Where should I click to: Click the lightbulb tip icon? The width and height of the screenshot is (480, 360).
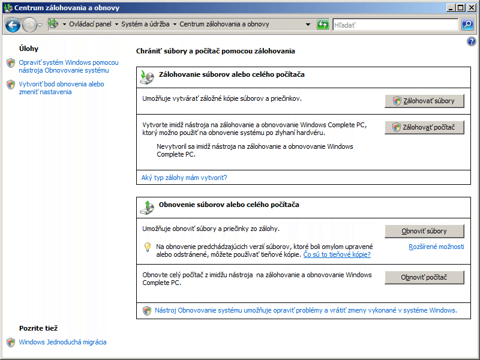pyautogui.click(x=148, y=247)
